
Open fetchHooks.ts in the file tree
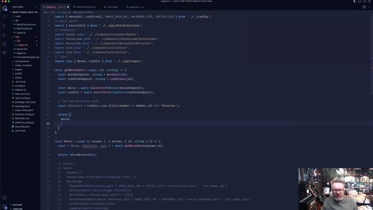point(24,29)
